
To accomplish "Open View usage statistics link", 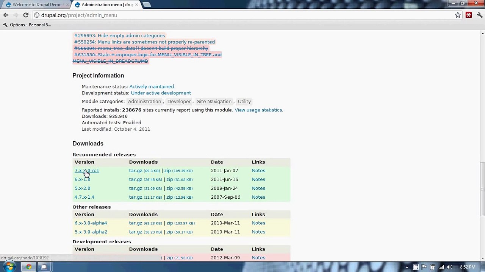I will point(258,110).
